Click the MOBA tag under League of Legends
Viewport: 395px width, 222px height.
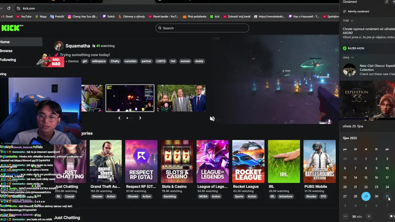(x=203, y=196)
